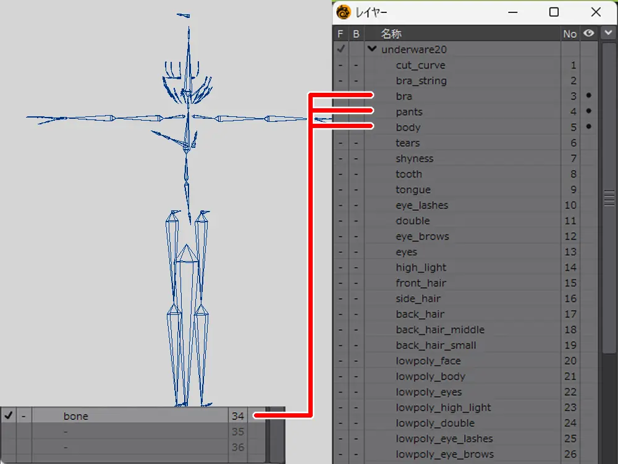Toggle the F checkmark on underware20

(x=341, y=49)
